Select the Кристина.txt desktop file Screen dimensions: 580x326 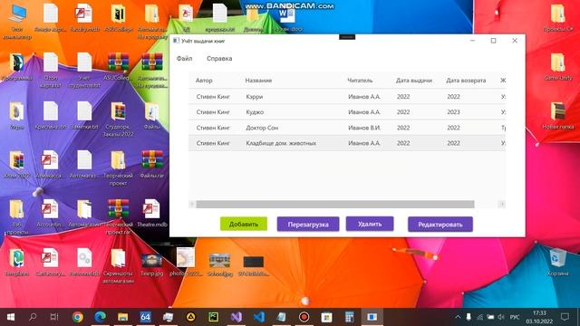coord(51,115)
